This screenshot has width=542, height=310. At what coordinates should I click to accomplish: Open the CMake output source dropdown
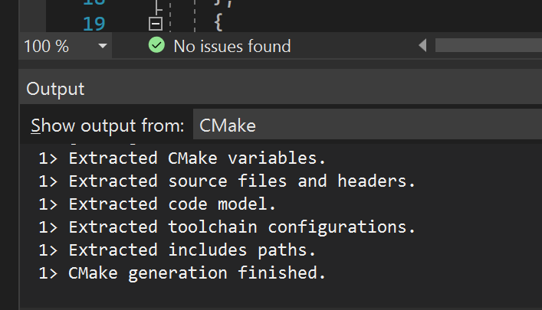click(366, 125)
